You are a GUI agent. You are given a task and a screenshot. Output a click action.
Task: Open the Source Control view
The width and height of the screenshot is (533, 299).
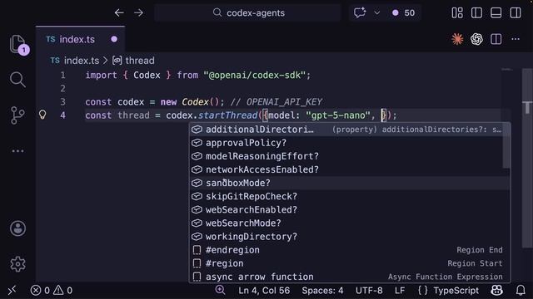click(x=17, y=115)
